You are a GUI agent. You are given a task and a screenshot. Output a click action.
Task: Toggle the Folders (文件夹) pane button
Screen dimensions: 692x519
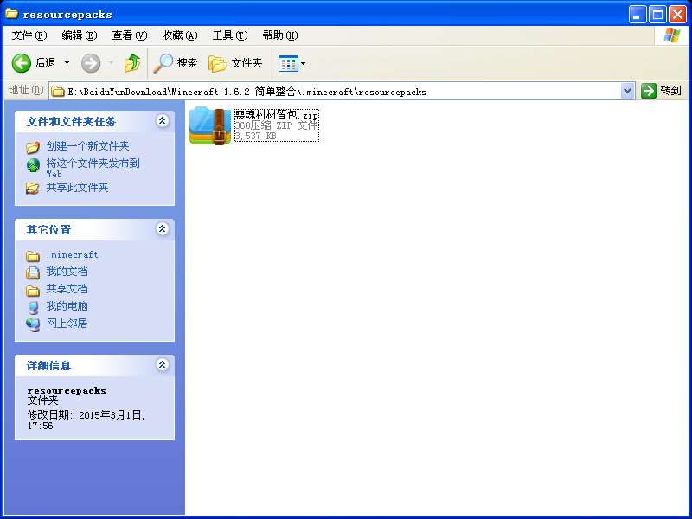pos(235,63)
